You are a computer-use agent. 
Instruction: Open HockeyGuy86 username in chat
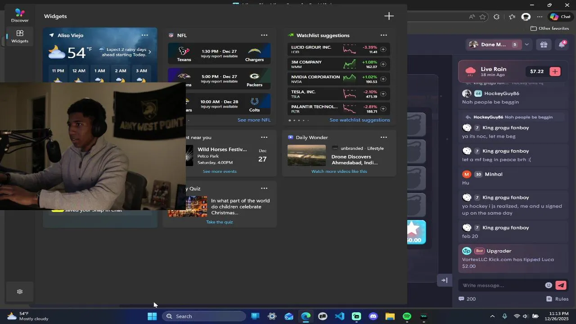point(501,94)
